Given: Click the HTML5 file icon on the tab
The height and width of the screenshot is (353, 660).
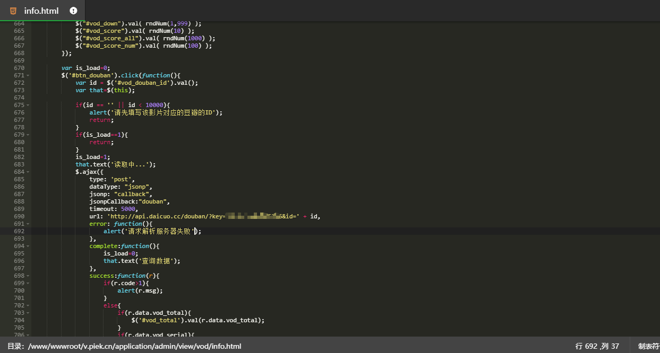Looking at the screenshot, I should coord(13,11).
